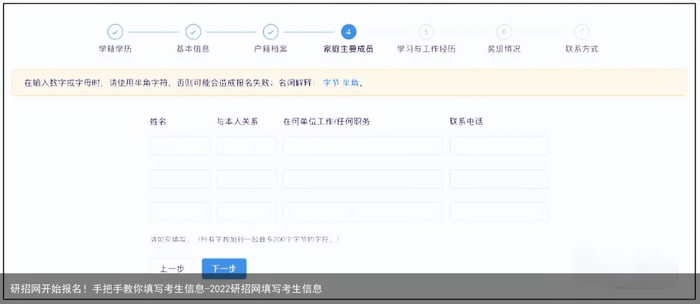Click the third row 联系电话 input field
This screenshot has height=304, width=700.
coord(499,211)
